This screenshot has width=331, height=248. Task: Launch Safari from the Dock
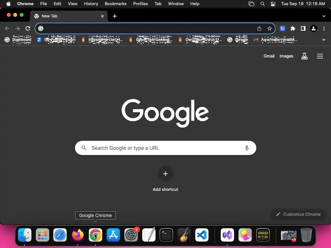(60, 235)
